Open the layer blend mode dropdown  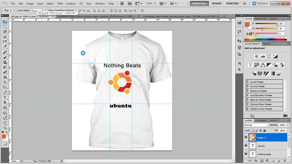pyautogui.click(x=256, y=125)
